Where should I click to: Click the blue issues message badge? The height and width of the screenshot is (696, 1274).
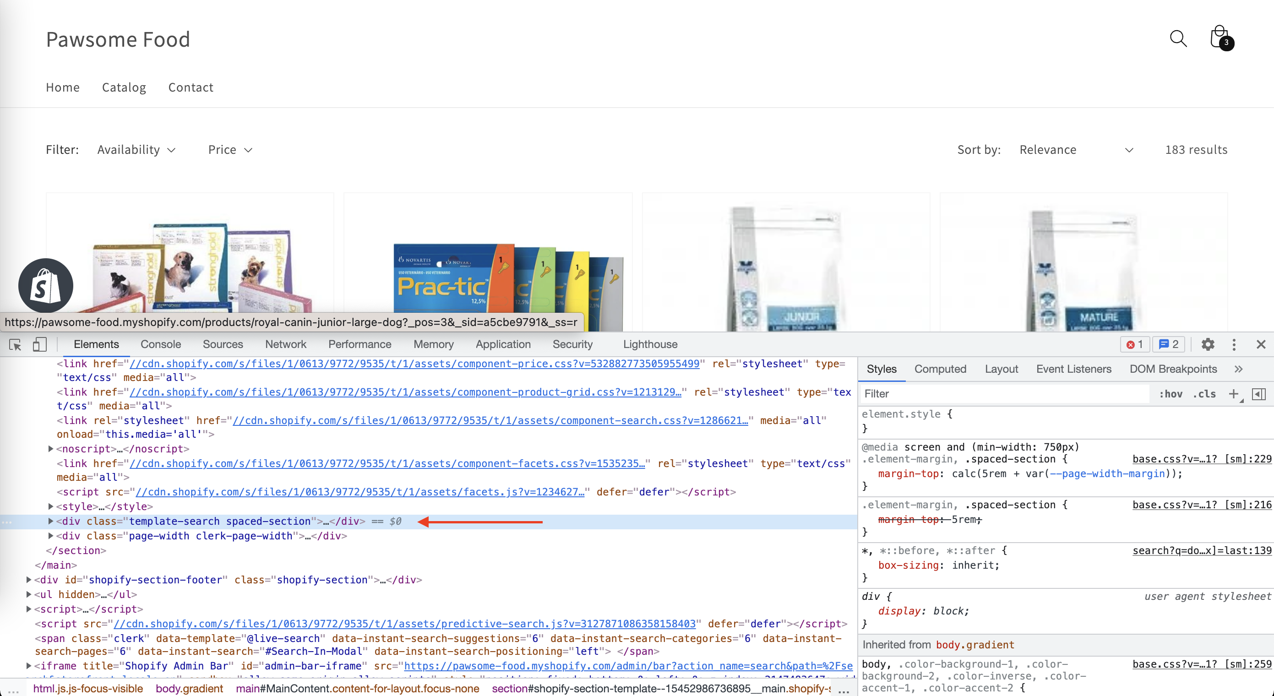click(1169, 344)
